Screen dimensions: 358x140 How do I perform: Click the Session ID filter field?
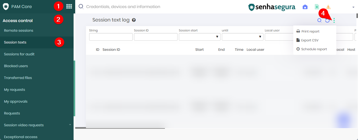click(x=156, y=37)
